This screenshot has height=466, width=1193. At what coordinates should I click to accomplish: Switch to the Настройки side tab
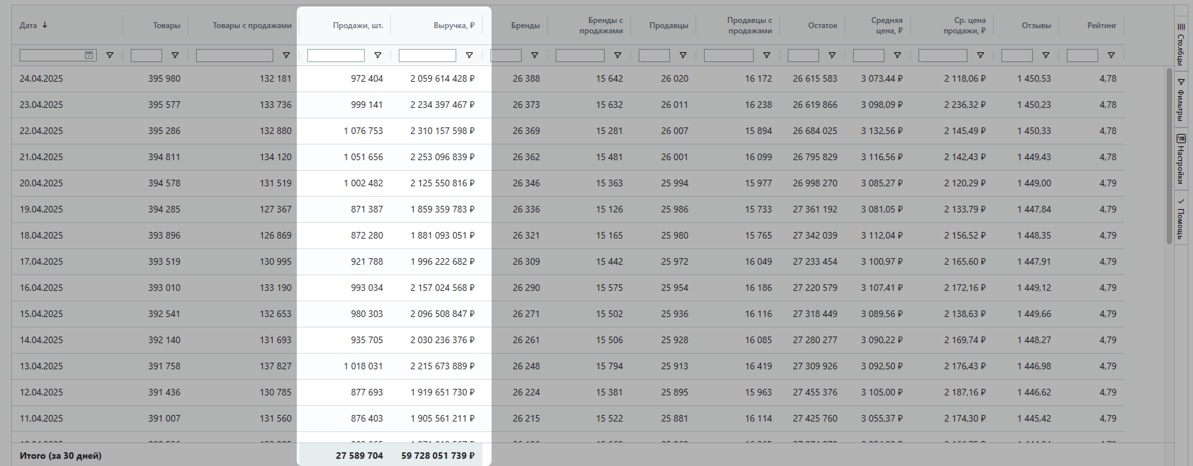[1181, 159]
